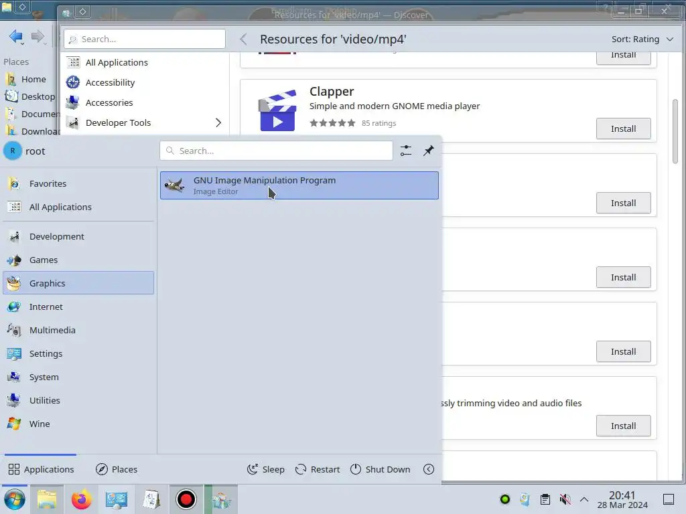Click the Restart button
Viewport: 686px width, 514px height.
[x=318, y=469]
